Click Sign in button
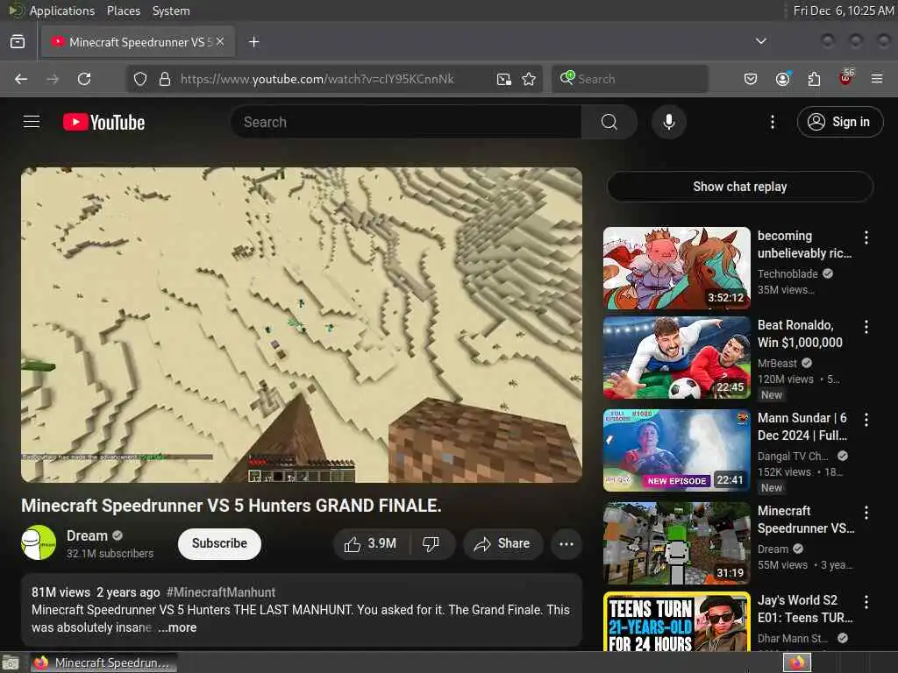 pos(839,122)
